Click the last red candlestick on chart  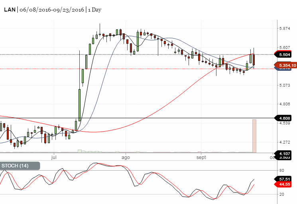(x=254, y=60)
